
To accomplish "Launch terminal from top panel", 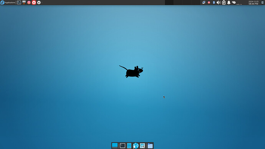I will (x=19, y=3).
